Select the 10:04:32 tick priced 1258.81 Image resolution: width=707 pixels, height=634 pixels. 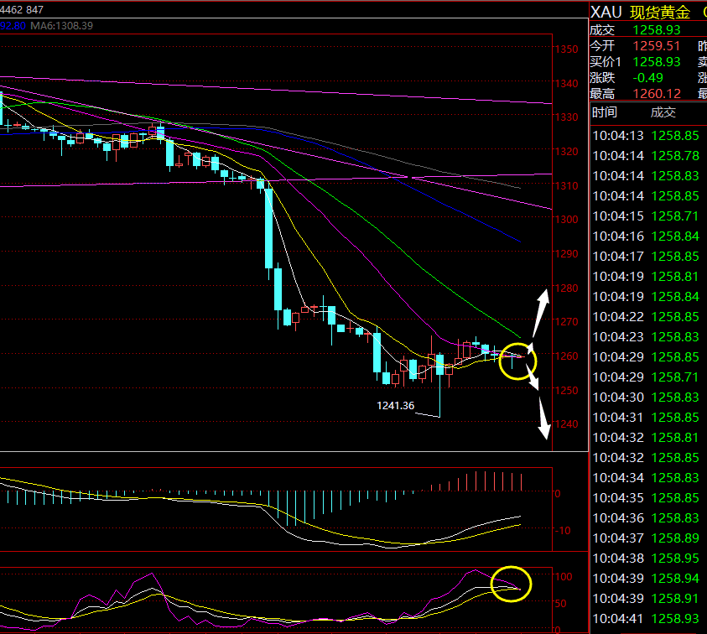646,437
